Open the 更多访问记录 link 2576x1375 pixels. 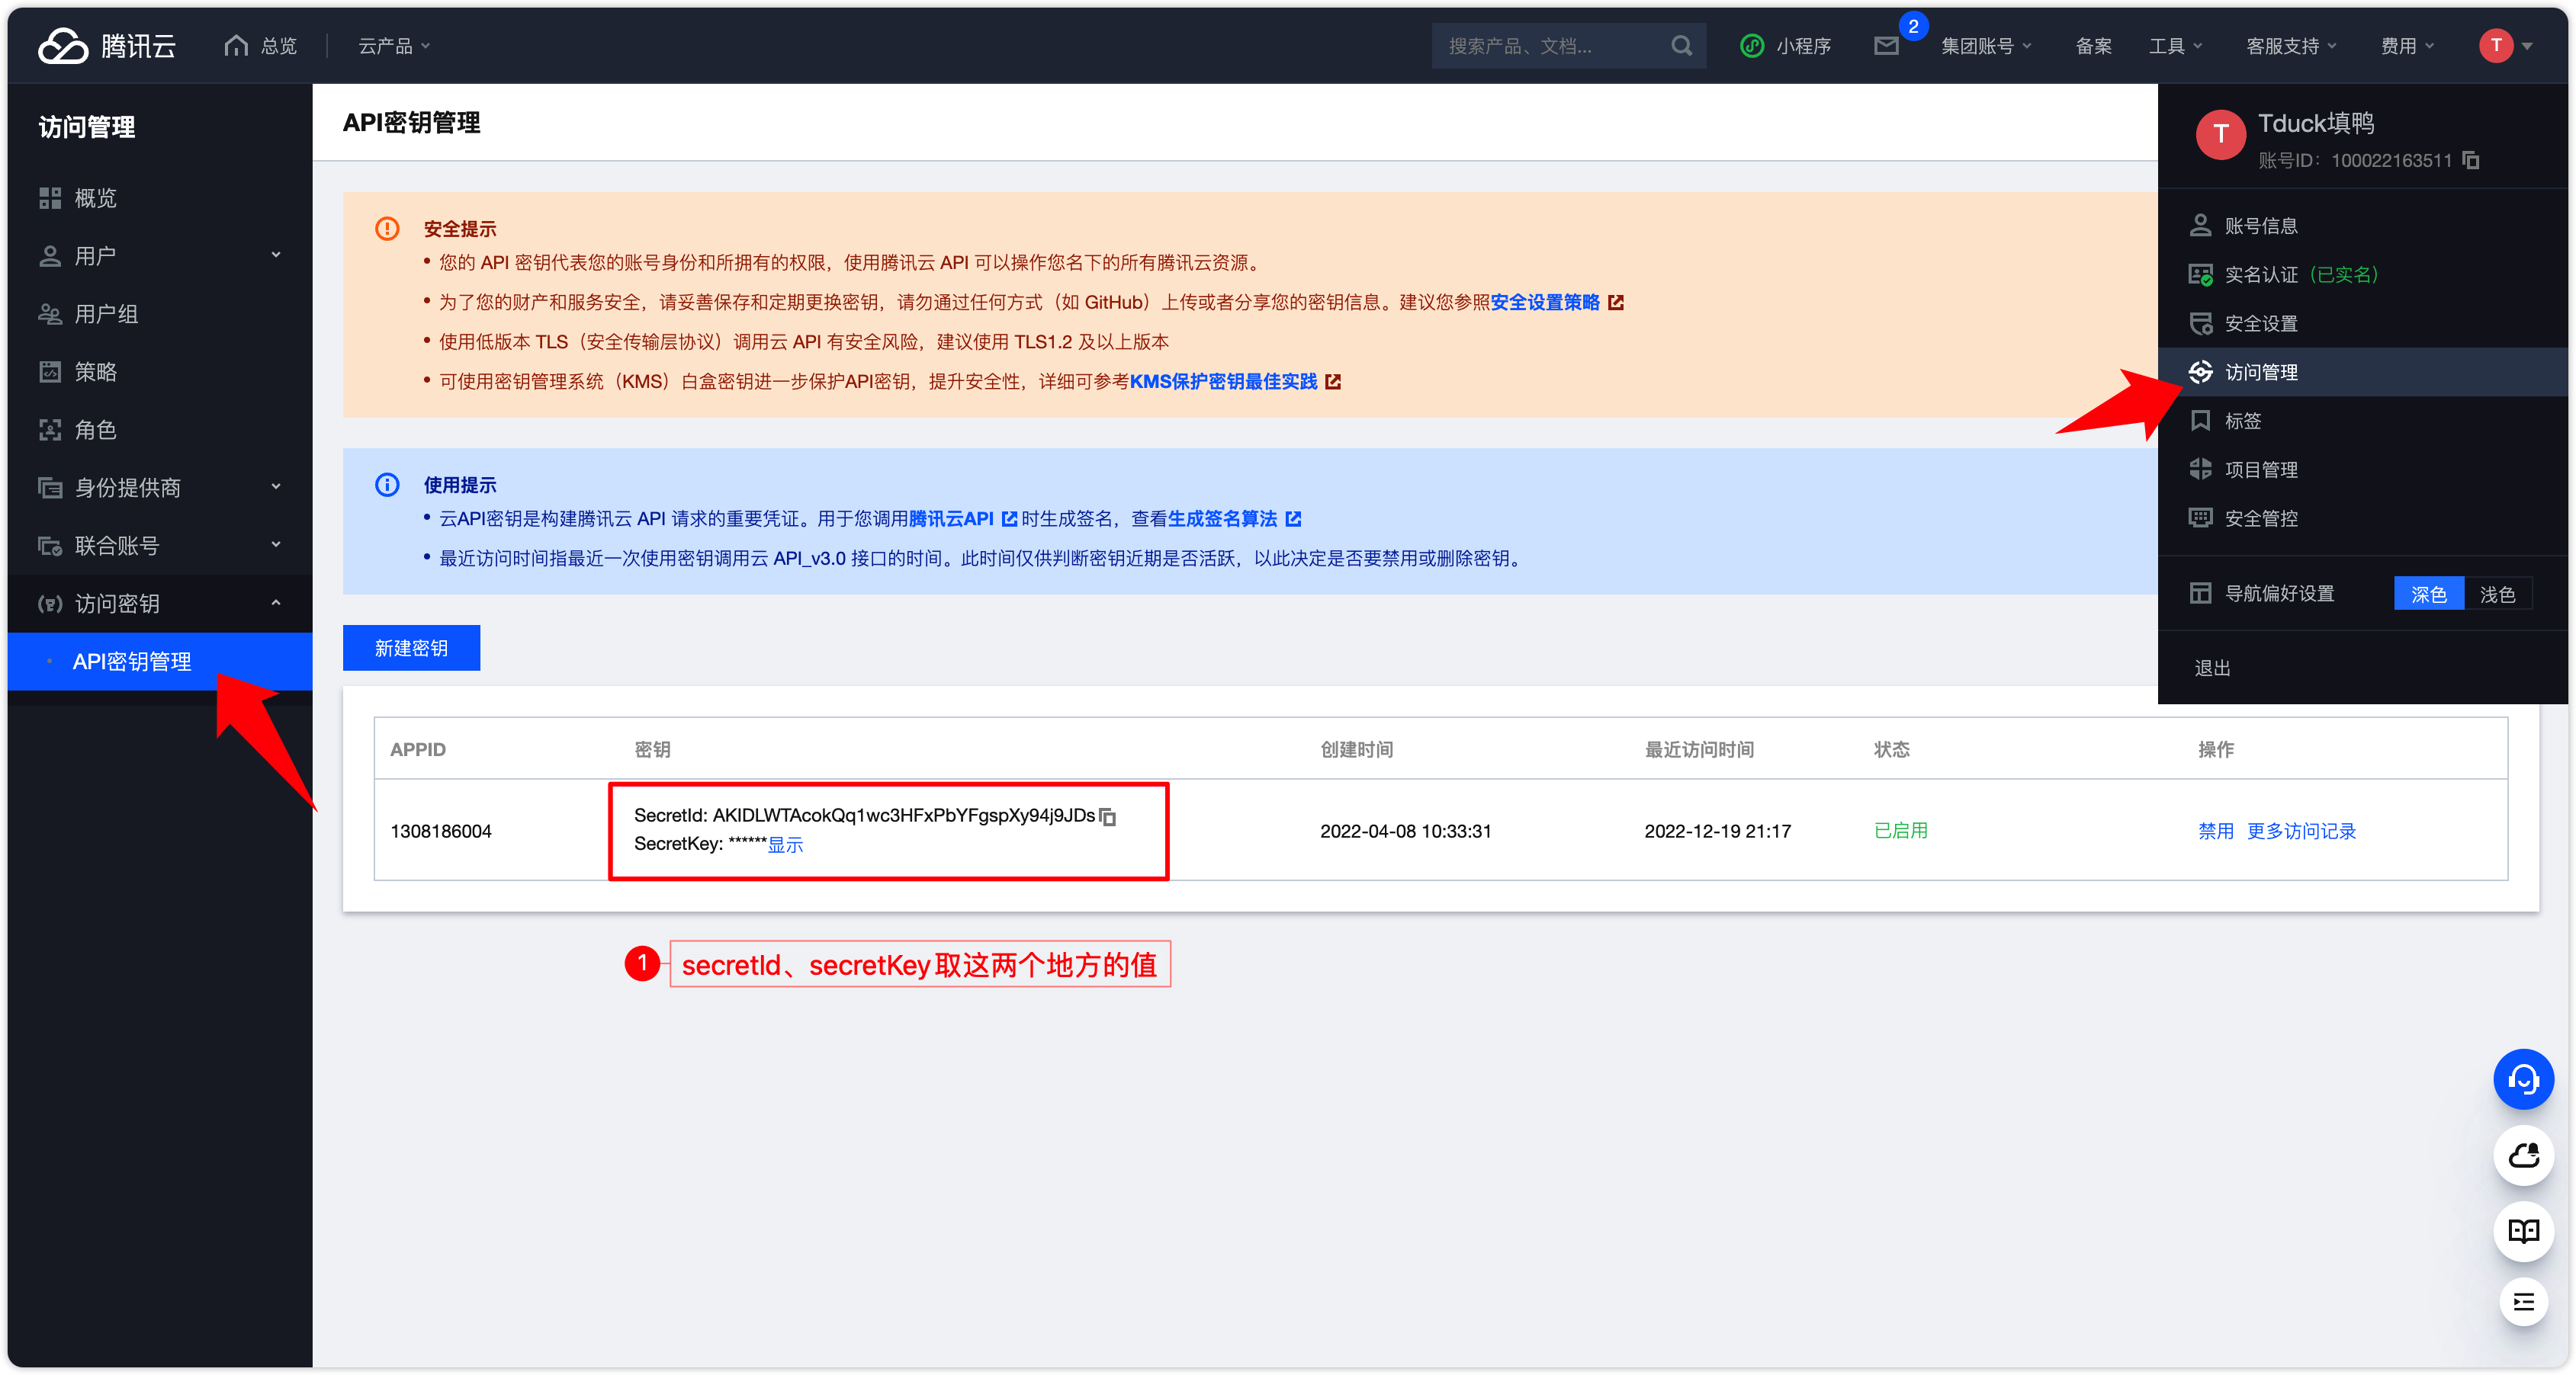tap(2301, 830)
